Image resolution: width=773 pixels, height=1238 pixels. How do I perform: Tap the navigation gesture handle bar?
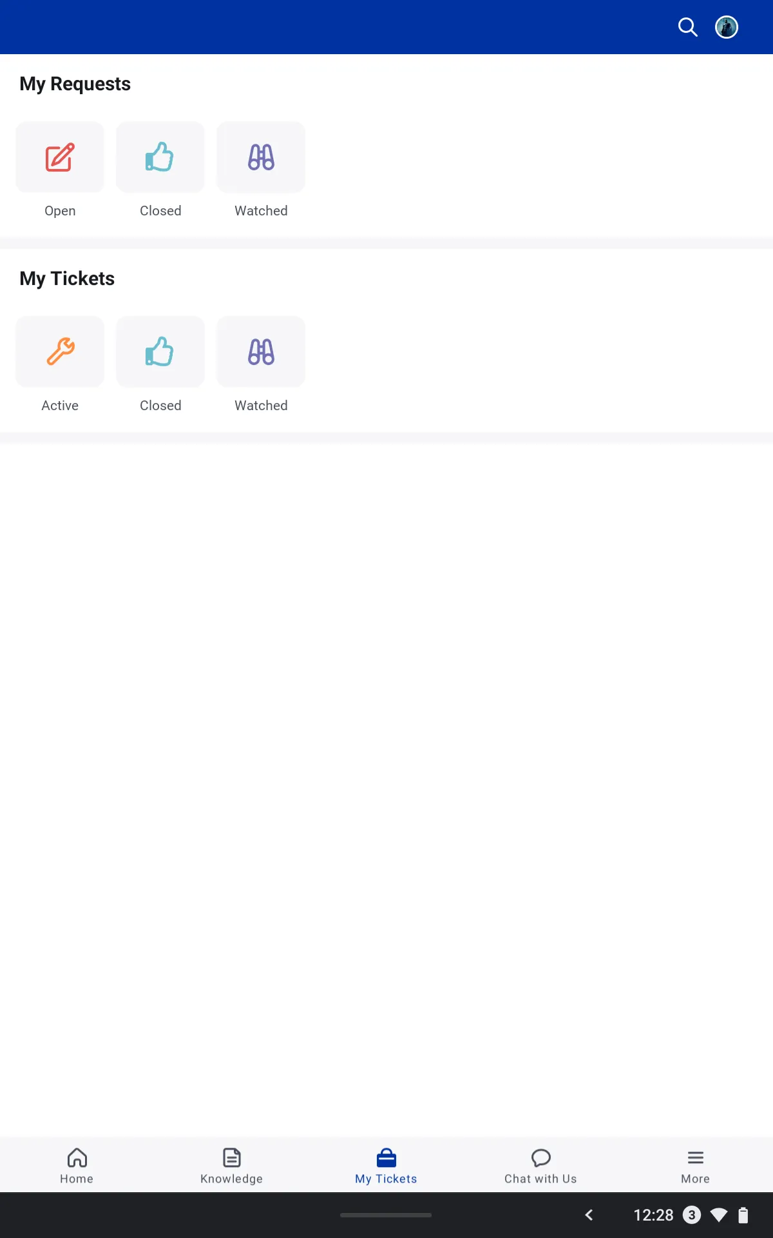coord(386,1215)
